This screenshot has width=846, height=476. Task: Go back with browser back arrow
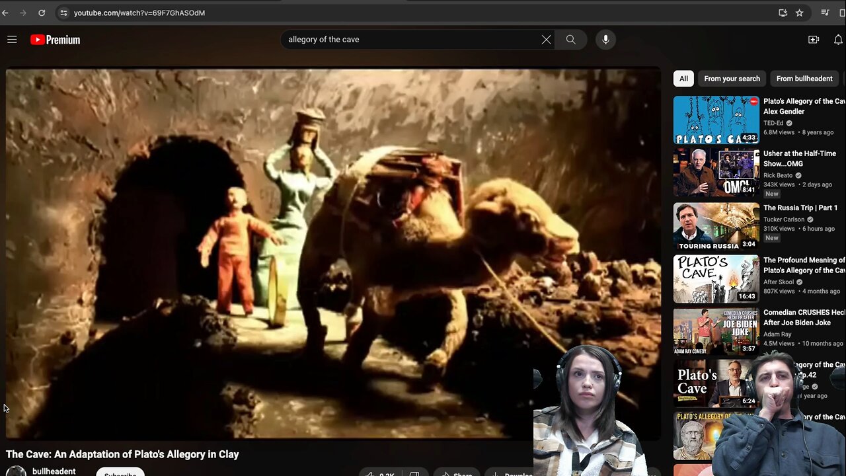(x=5, y=13)
